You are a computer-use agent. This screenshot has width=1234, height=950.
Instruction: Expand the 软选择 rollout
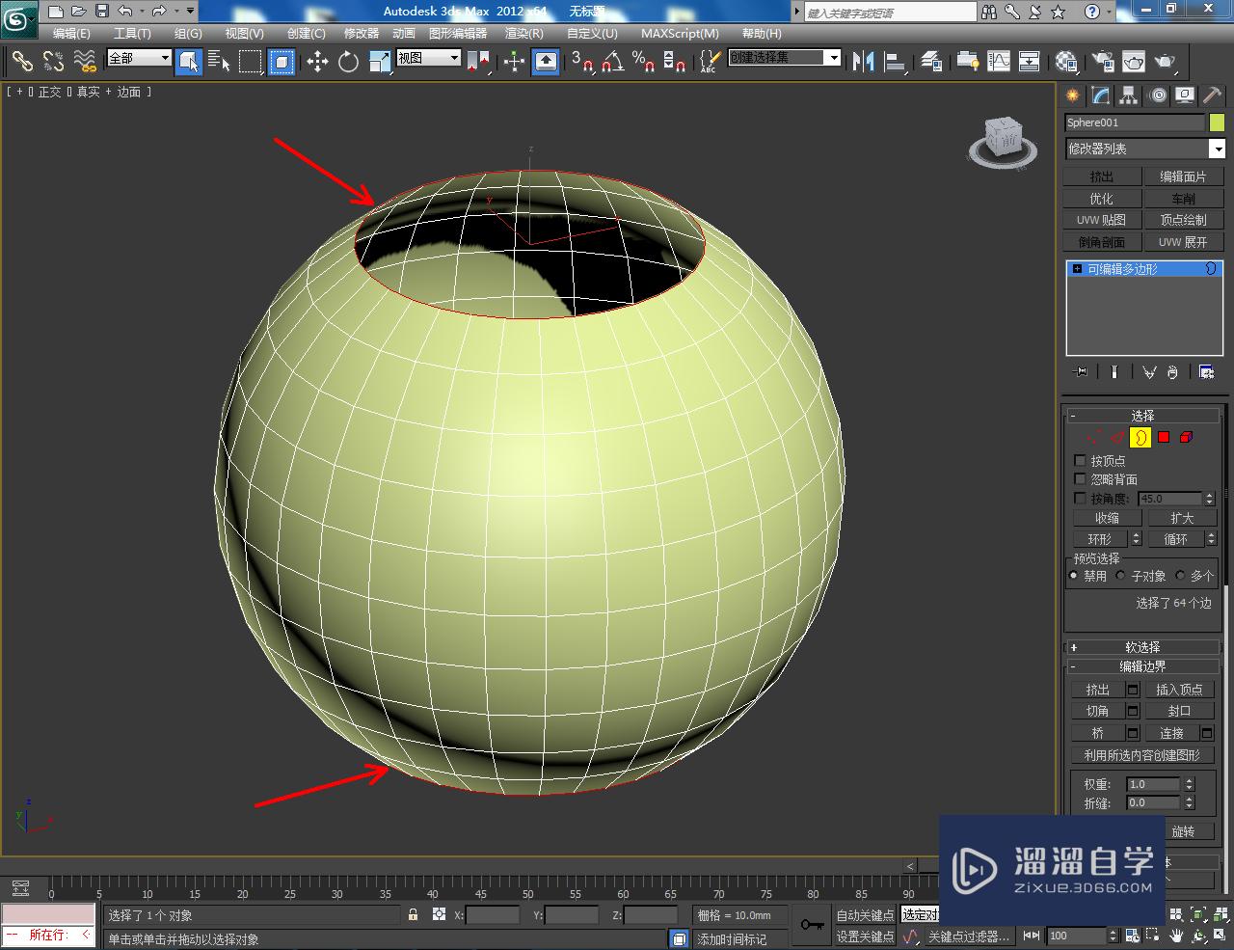(1142, 647)
